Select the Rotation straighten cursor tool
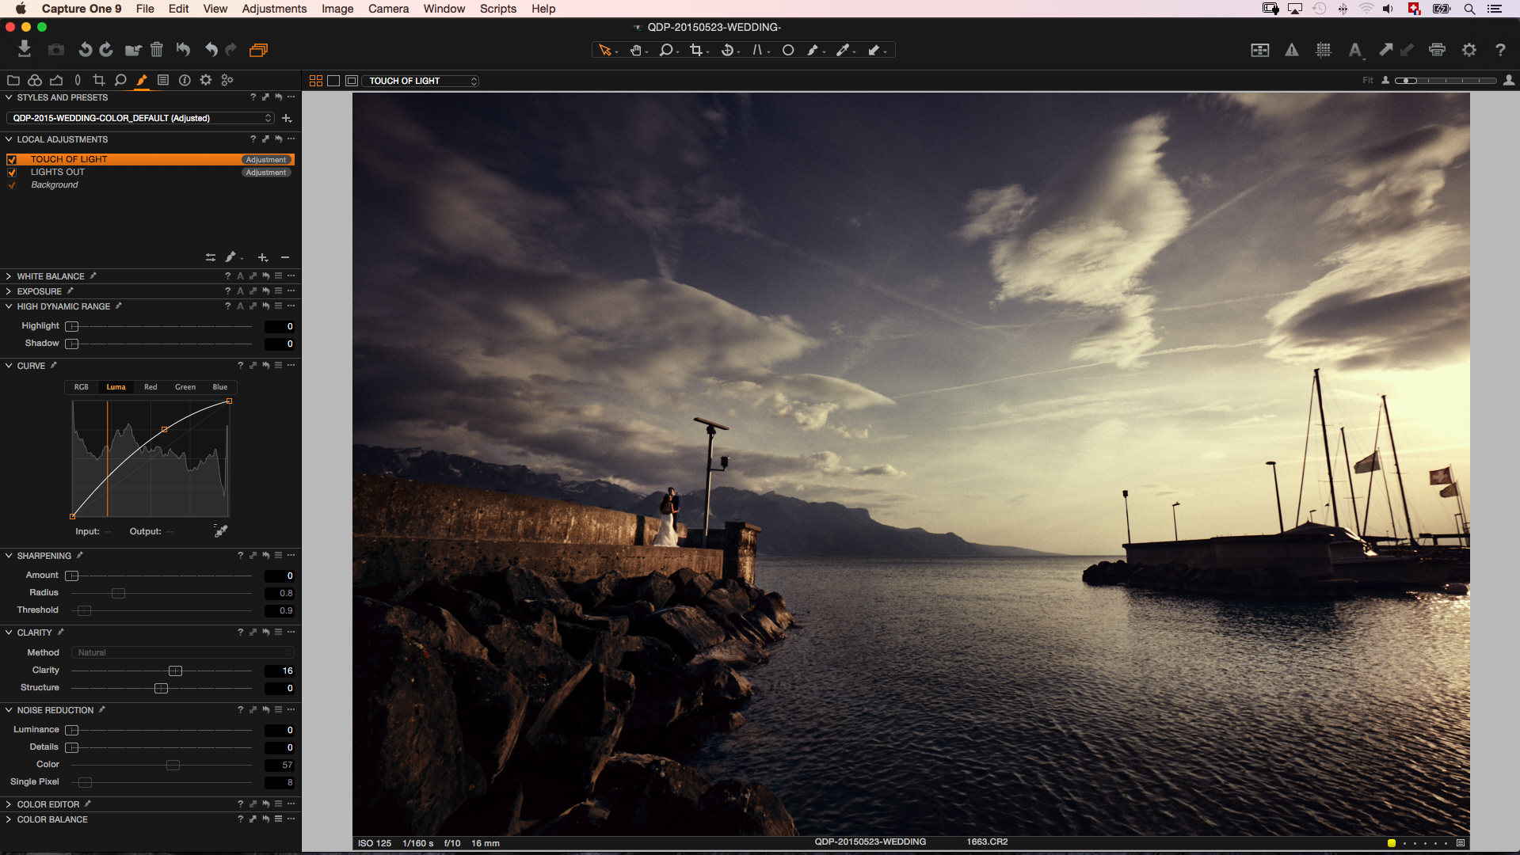The width and height of the screenshot is (1520, 855). pyautogui.click(x=727, y=50)
